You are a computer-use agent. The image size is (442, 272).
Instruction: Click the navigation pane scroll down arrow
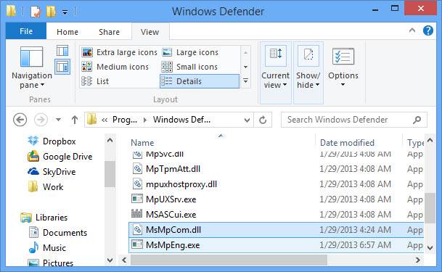tap(110, 260)
